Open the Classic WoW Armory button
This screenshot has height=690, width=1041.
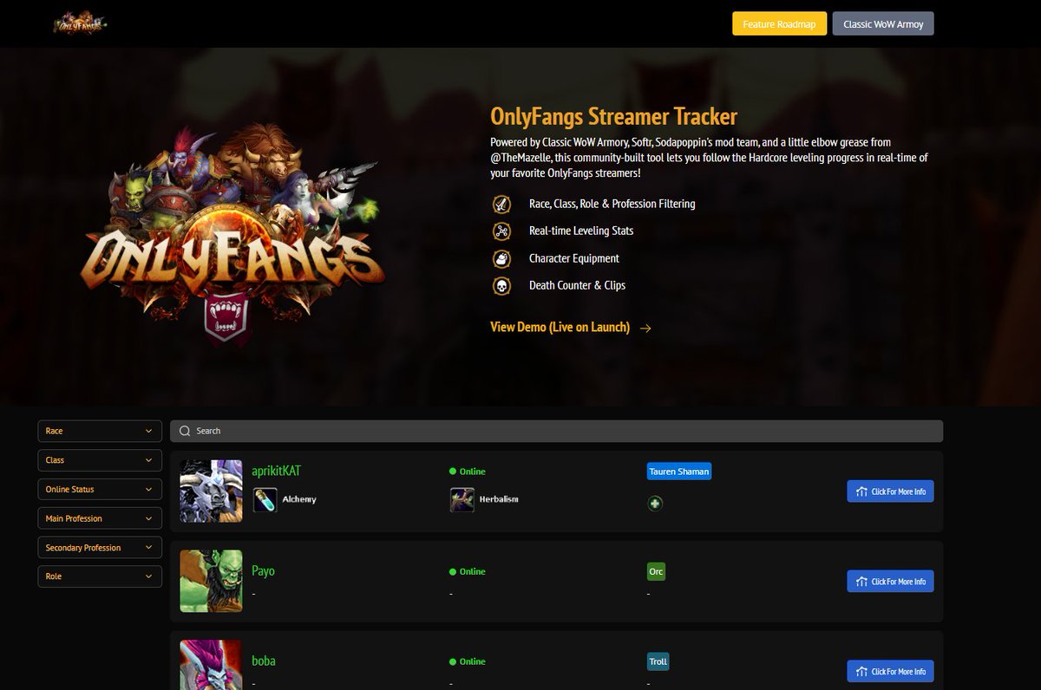pyautogui.click(x=883, y=23)
